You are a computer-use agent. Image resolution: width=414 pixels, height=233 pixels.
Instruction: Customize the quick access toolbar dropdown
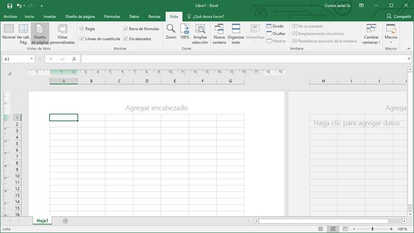coord(41,6)
